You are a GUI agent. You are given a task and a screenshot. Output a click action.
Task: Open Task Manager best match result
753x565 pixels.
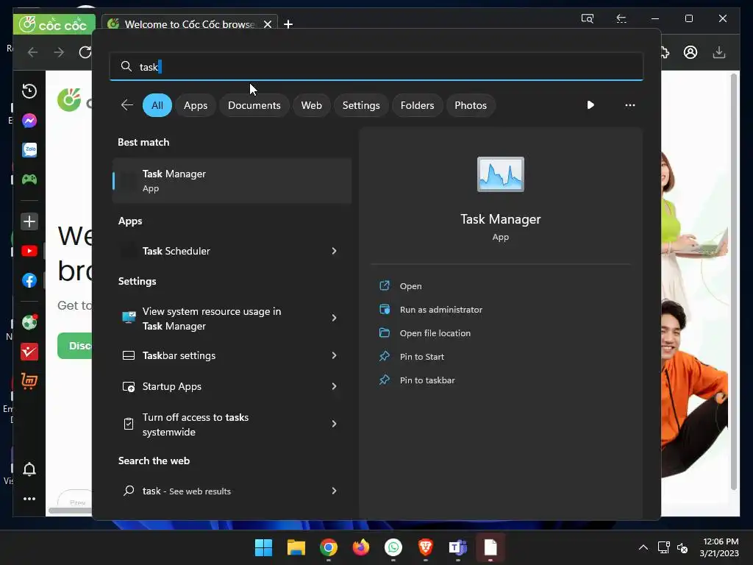point(232,181)
